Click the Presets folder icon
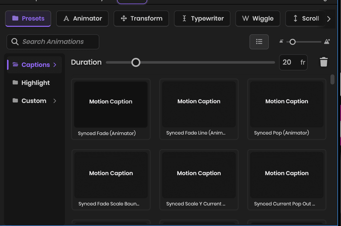 [x=15, y=18]
